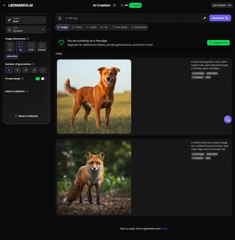The width and height of the screenshot is (235, 240).
Task: Show the Number of generations help icon
Action: pyautogui.click(x=33, y=64)
